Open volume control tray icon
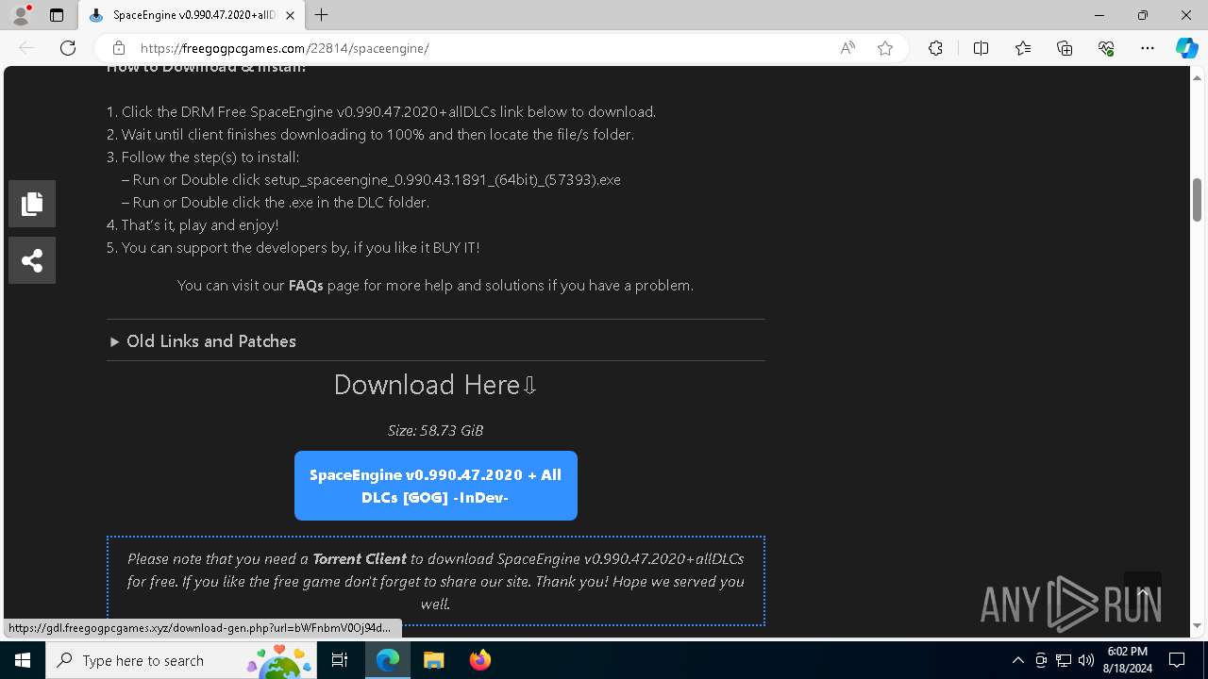This screenshot has height=679, width=1208. pyautogui.click(x=1085, y=660)
